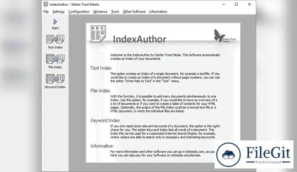Close the IndexAuthor window
Viewport: 297px width, 172px height.
click(x=249, y=4)
